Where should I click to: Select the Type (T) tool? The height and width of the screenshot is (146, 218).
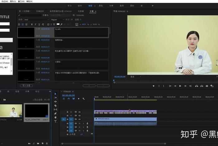coord(55,121)
